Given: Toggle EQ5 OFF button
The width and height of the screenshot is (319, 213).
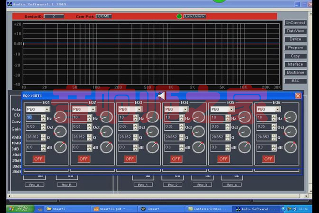Looking at the screenshot, I should pos(223,159).
